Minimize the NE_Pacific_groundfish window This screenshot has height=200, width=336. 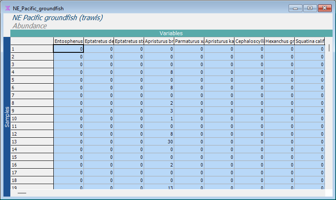(x=296, y=8)
